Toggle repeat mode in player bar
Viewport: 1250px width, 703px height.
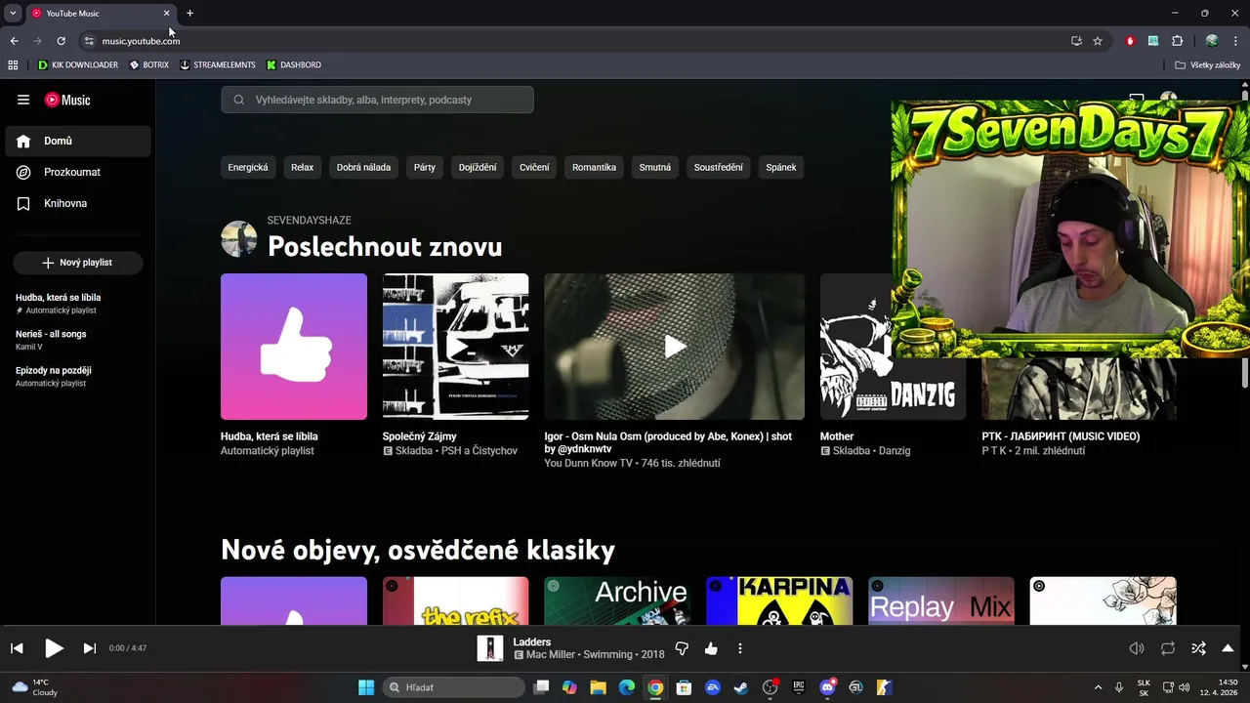1168,648
